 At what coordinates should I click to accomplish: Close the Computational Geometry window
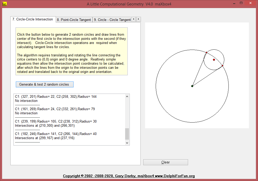pyautogui.click(x=251, y=3)
